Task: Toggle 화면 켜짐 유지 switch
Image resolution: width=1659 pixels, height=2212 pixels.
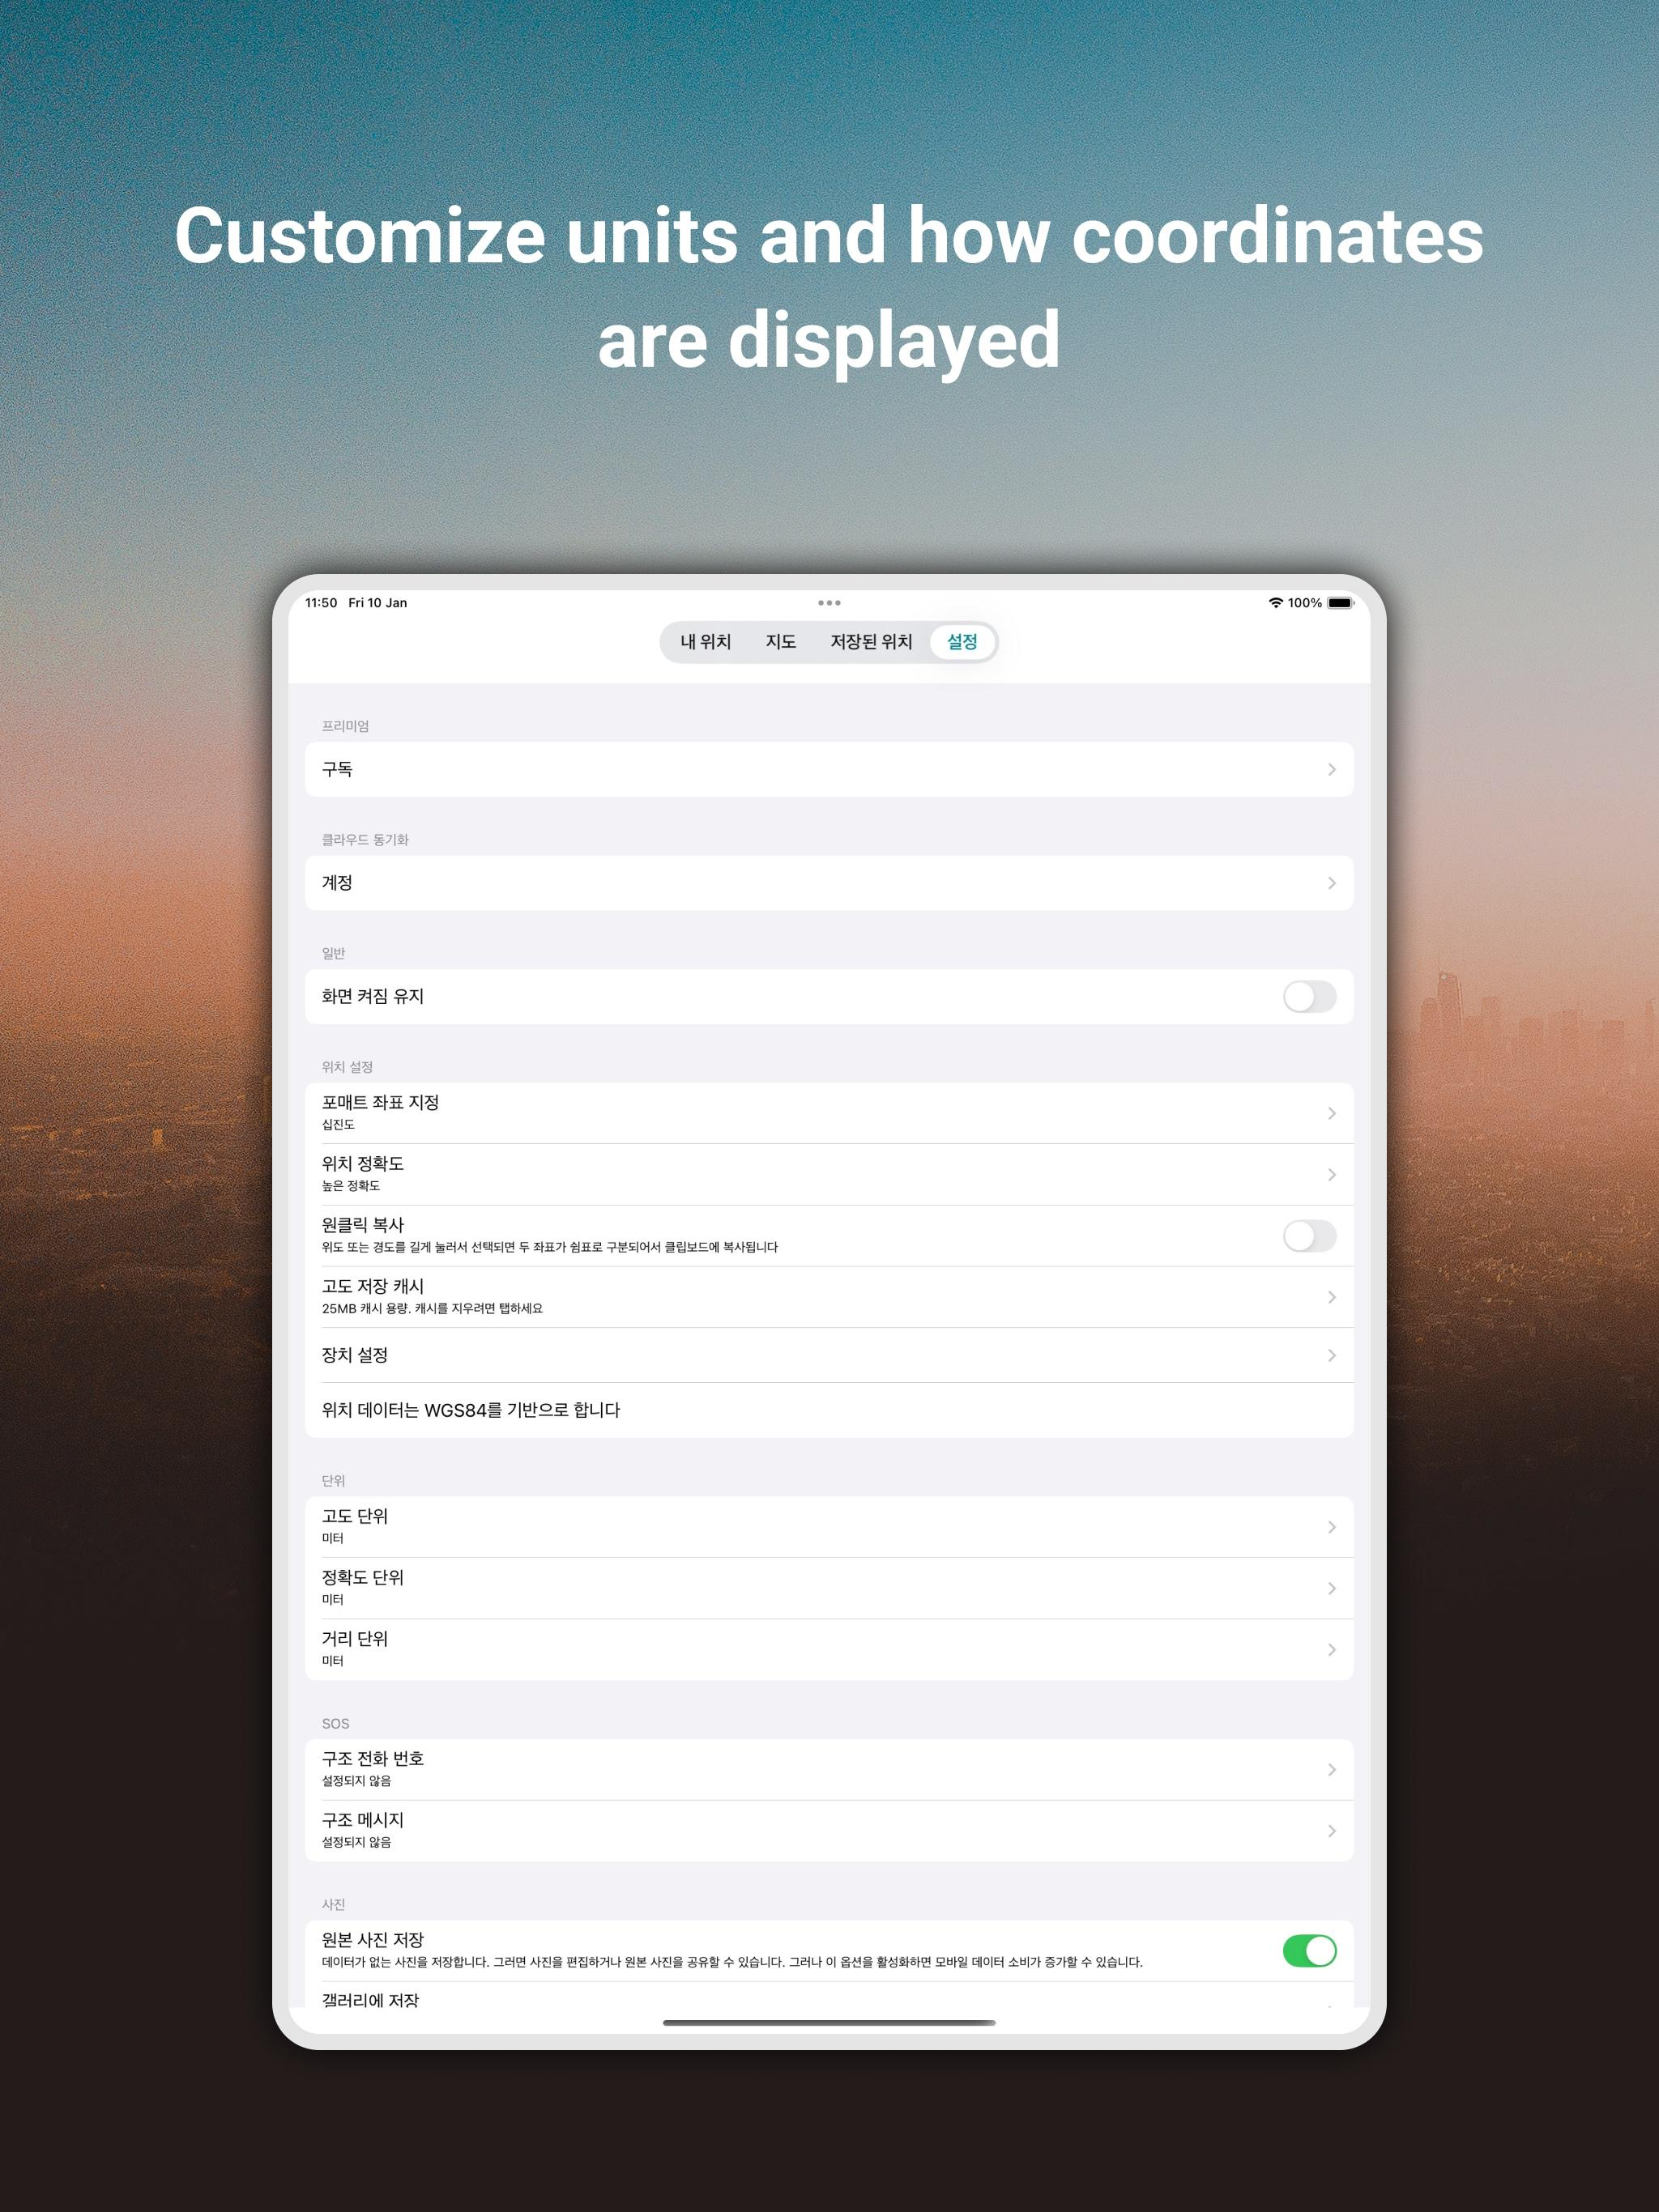Action: 1310,996
